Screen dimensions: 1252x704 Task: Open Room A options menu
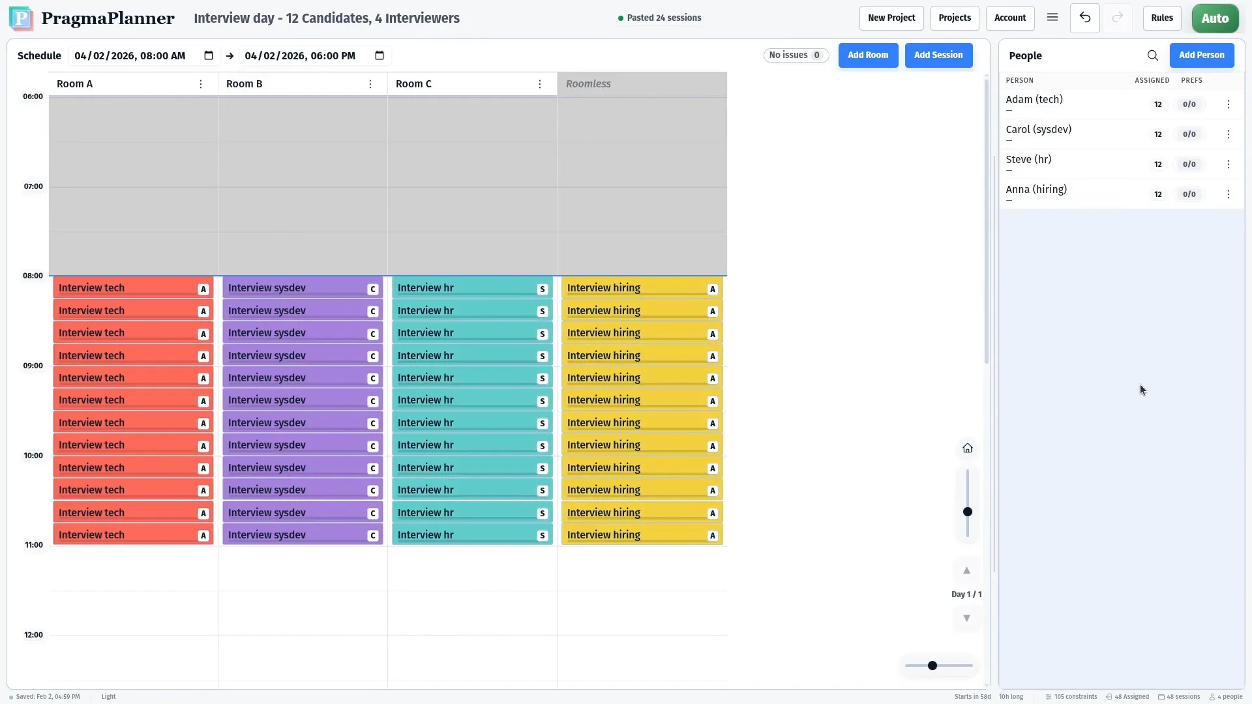[201, 84]
